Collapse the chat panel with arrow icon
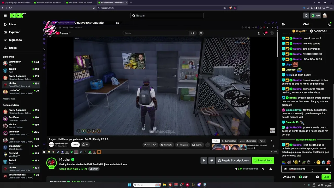The width and height of the screenshot is (334, 188). pos(283,24)
